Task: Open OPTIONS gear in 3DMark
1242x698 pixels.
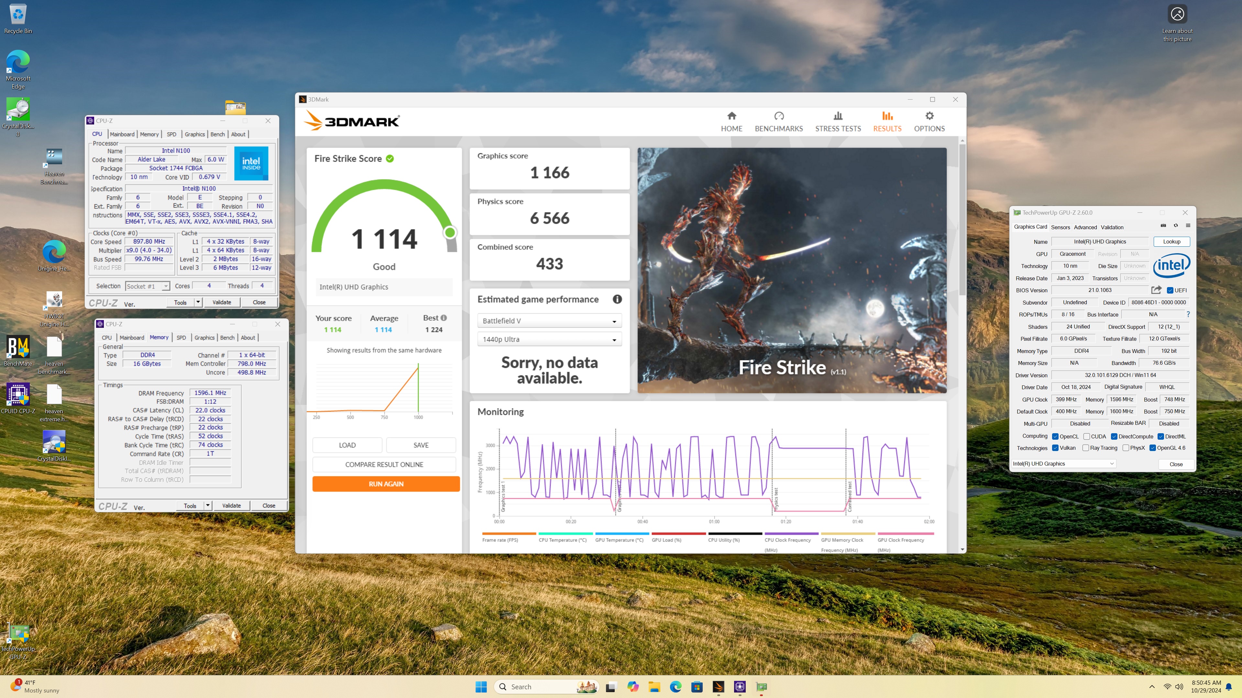Action: click(x=929, y=121)
